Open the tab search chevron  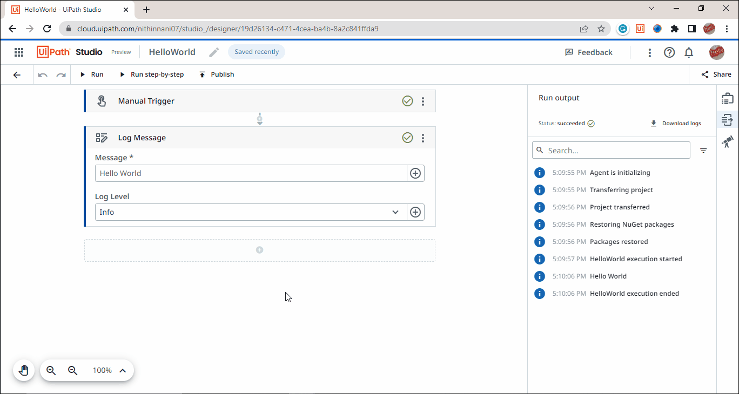click(x=651, y=9)
